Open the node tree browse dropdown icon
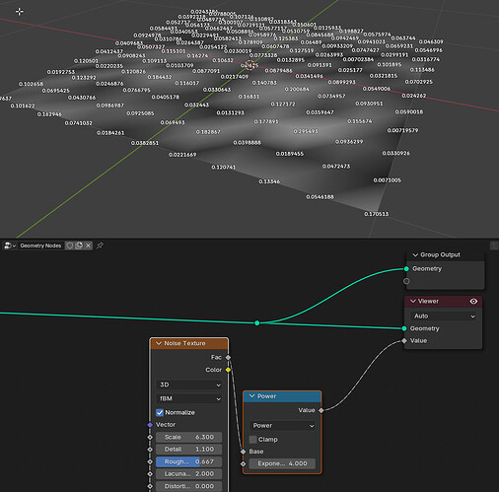The width and height of the screenshot is (499, 492). pyautogui.click(x=10, y=246)
